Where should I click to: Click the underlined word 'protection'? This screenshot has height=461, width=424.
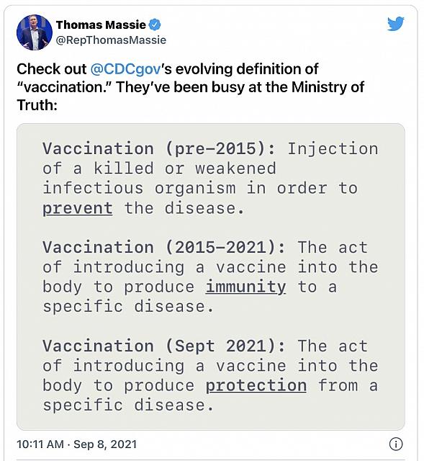coord(256,386)
